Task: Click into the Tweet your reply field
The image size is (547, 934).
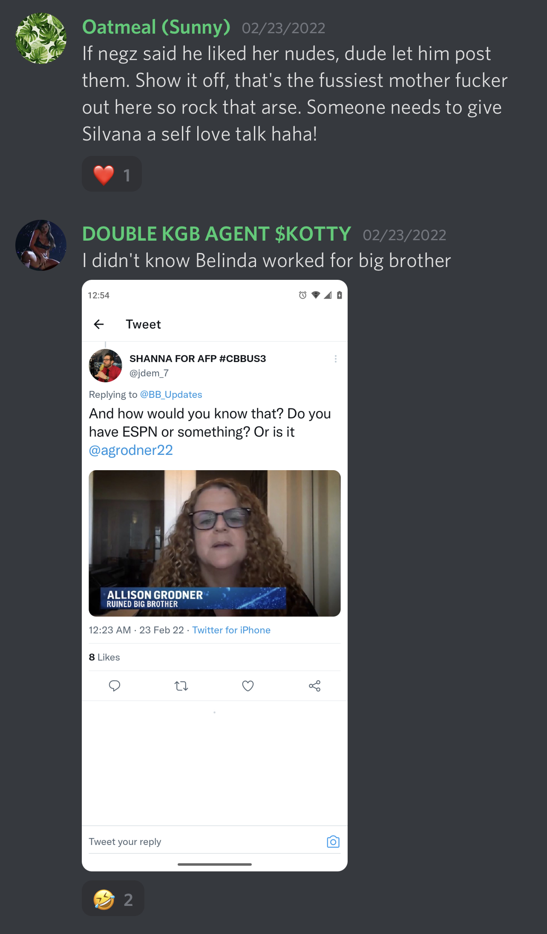Action: (x=204, y=842)
